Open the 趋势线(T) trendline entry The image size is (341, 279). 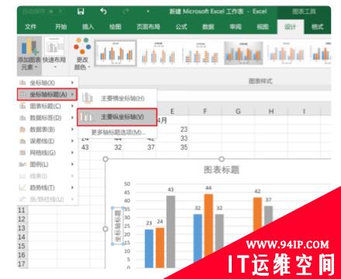coord(47,188)
